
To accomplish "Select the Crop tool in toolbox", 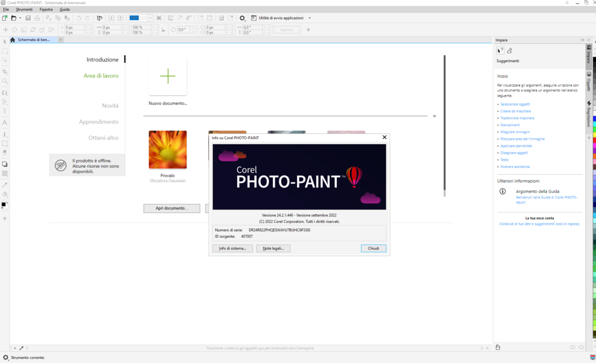I will pyautogui.click(x=5, y=71).
